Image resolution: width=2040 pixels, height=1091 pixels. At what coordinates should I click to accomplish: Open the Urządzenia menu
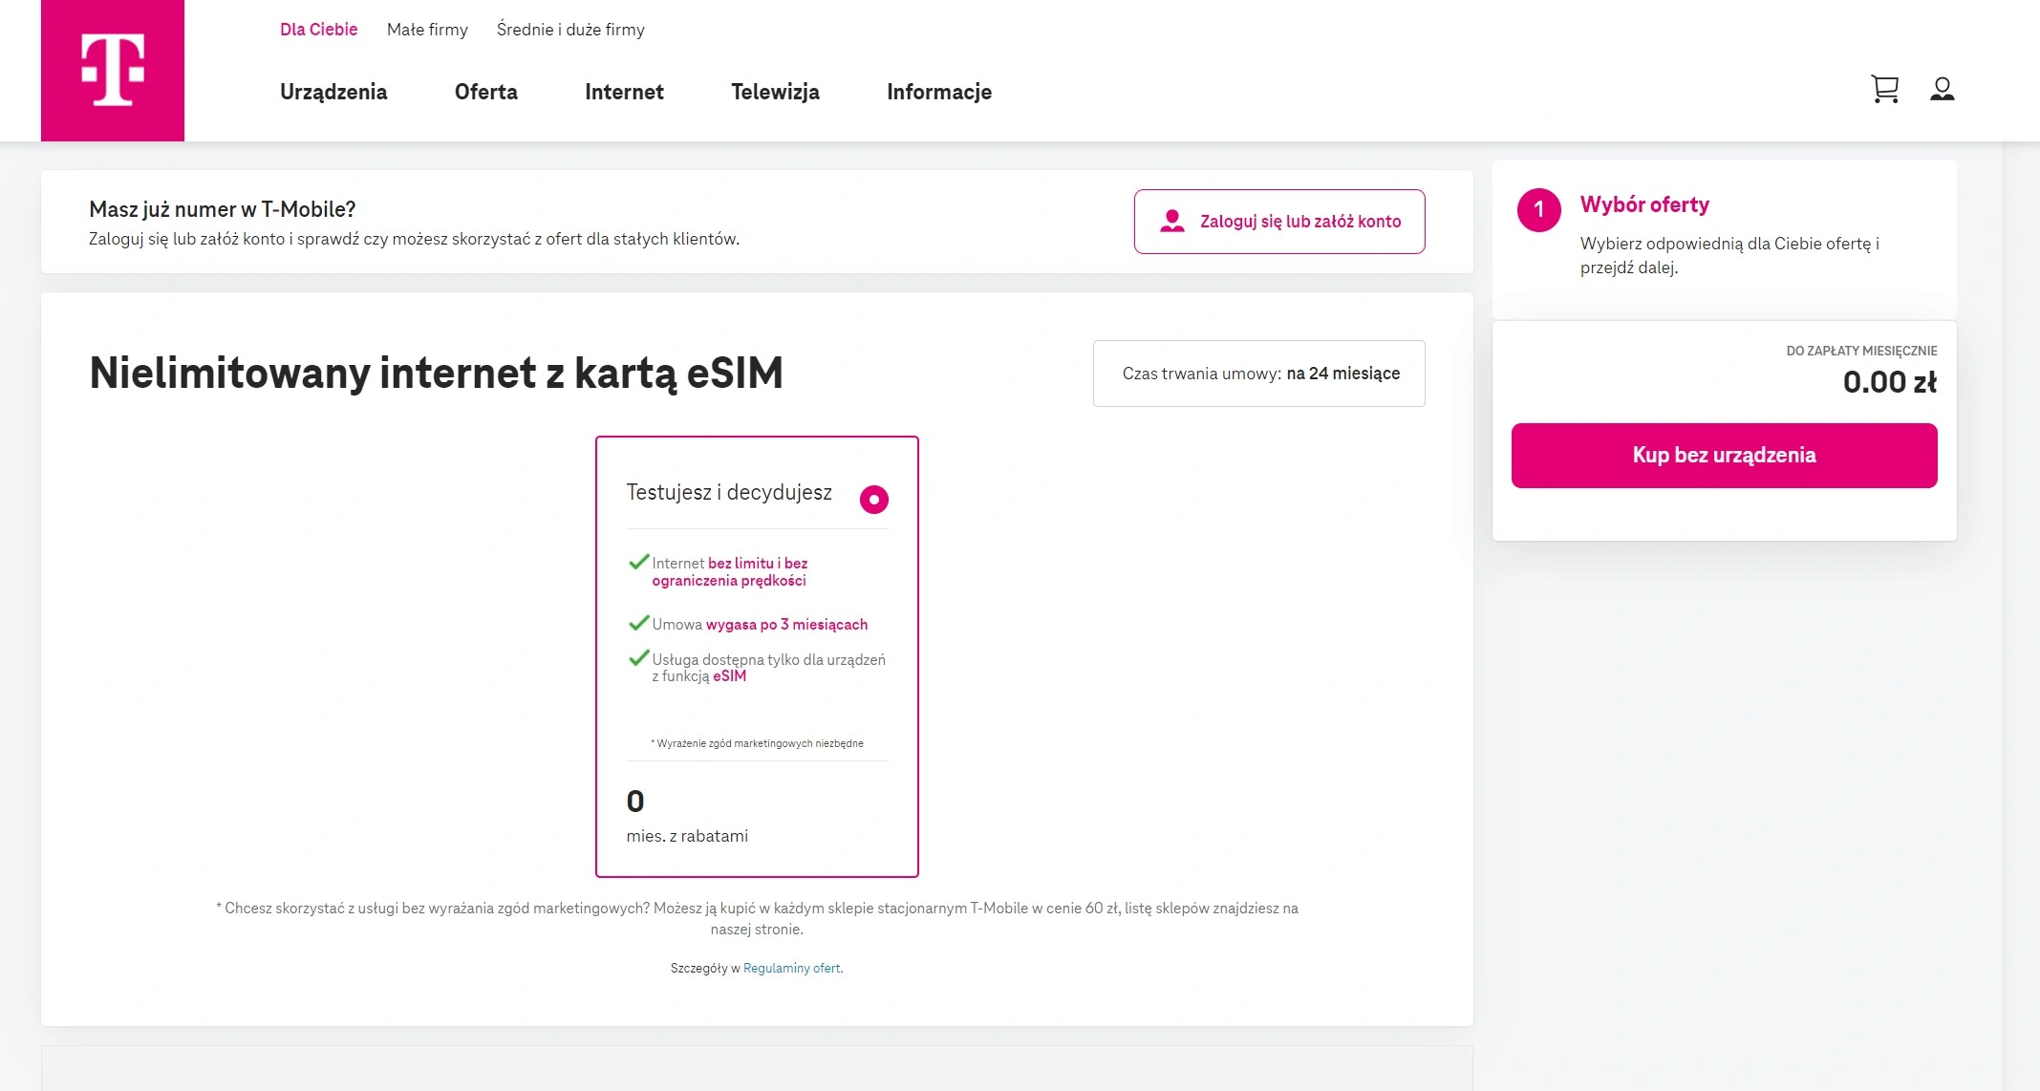(333, 92)
